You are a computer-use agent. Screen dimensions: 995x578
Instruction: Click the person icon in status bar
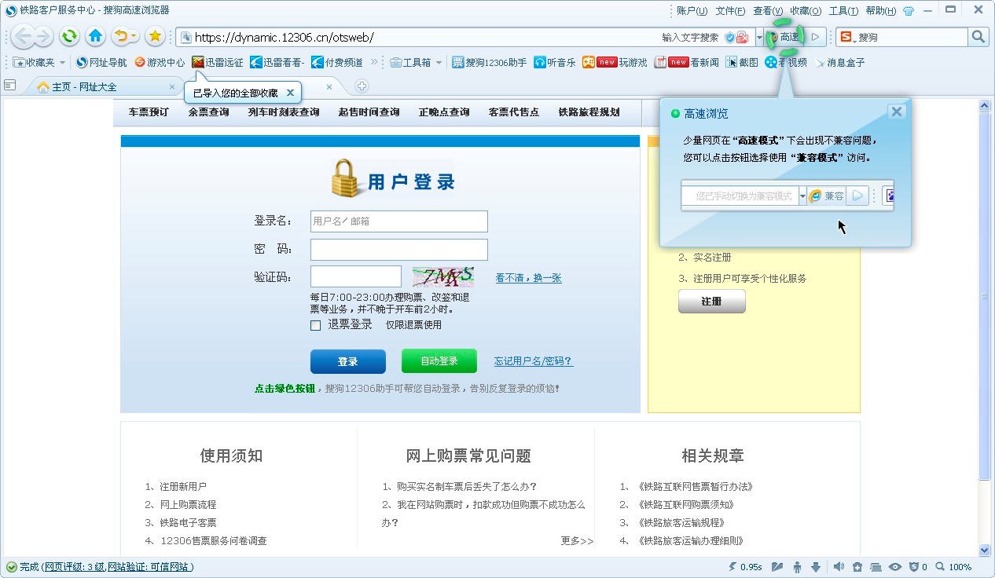tap(798, 567)
